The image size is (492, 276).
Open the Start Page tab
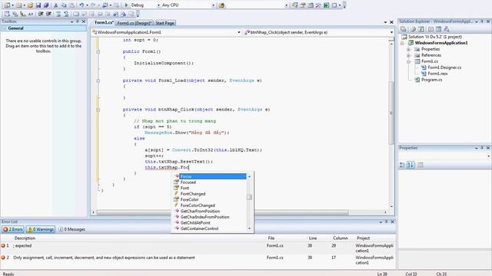(x=165, y=23)
